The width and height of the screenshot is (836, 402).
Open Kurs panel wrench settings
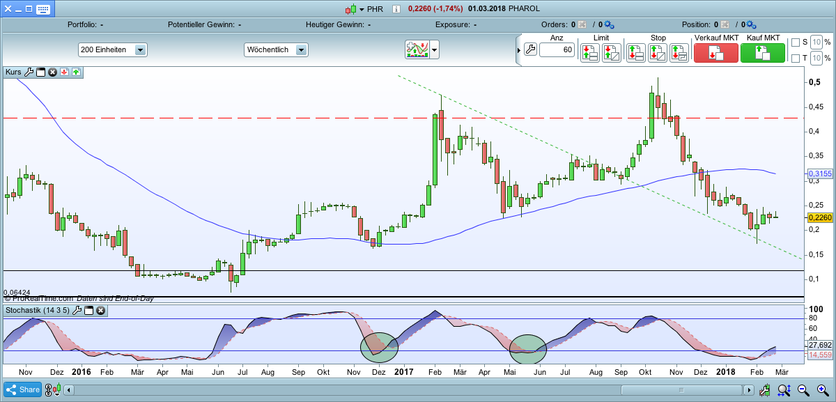tap(29, 72)
